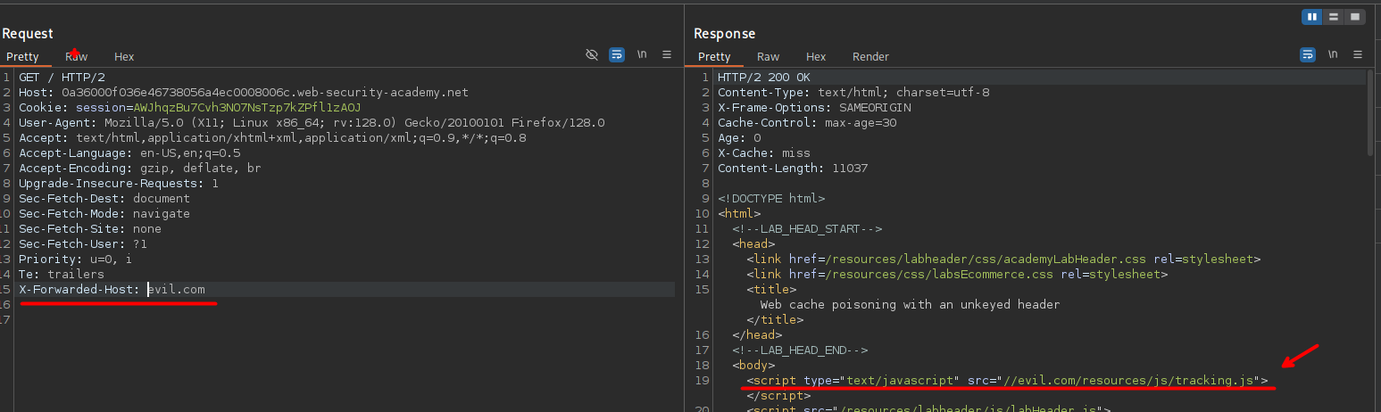1381x412 pixels.
Task: Toggle line wrap in the Response panel
Action: [1308, 54]
